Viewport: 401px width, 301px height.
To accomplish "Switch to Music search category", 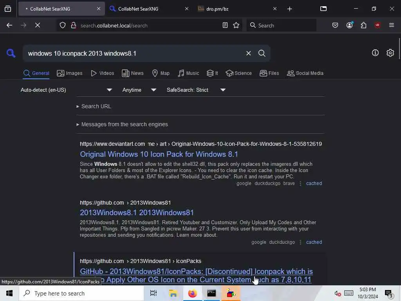I will click(x=188, y=73).
